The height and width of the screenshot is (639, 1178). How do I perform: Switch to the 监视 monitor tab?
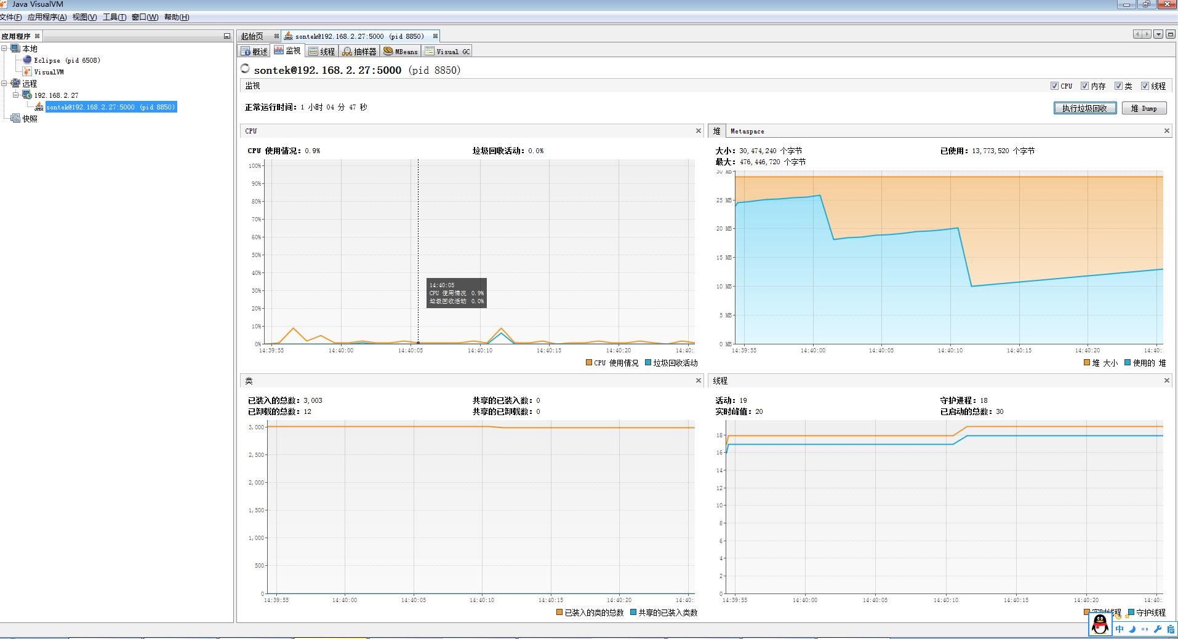pos(287,50)
